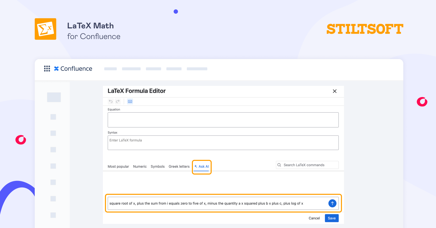The image size is (436, 228).
Task: Save the formula
Action: coord(332,218)
